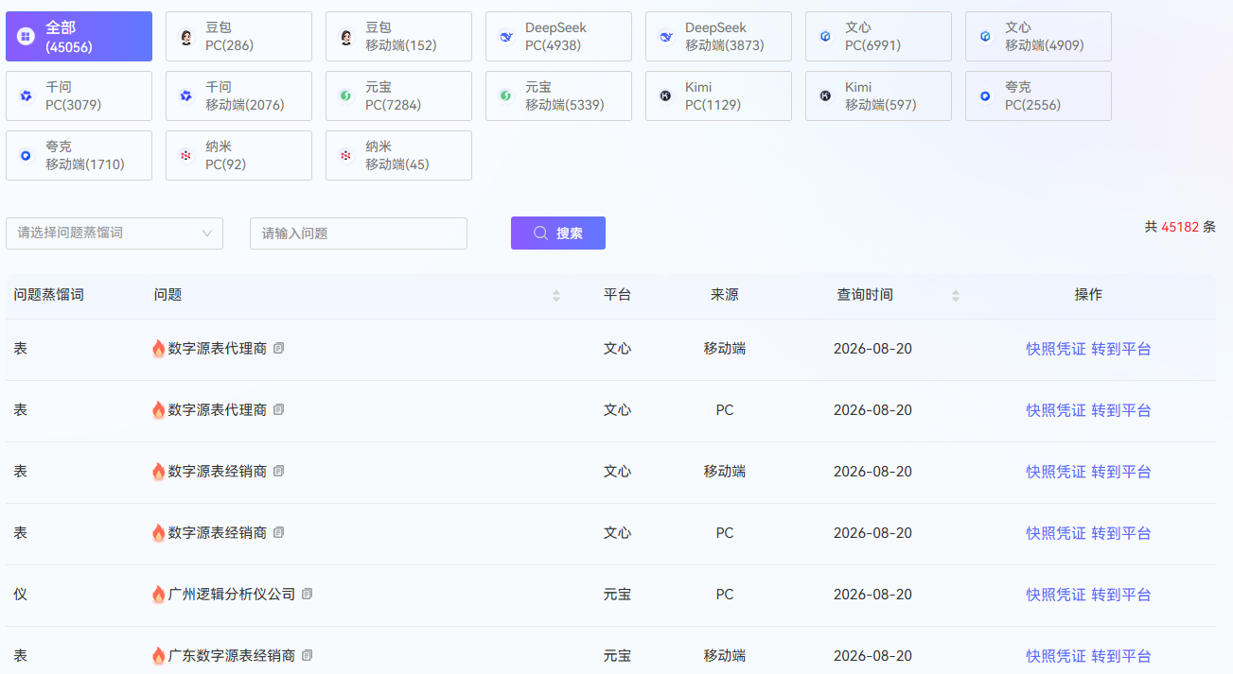
Task: Click the 千问 PC(3079) logo icon
Action: coord(26,95)
